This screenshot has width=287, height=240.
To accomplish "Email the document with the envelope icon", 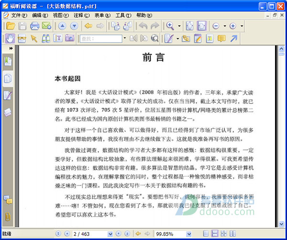I will click(46, 26).
